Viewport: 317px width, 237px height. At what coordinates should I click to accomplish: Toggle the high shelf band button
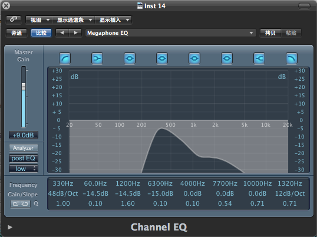(x=259, y=58)
